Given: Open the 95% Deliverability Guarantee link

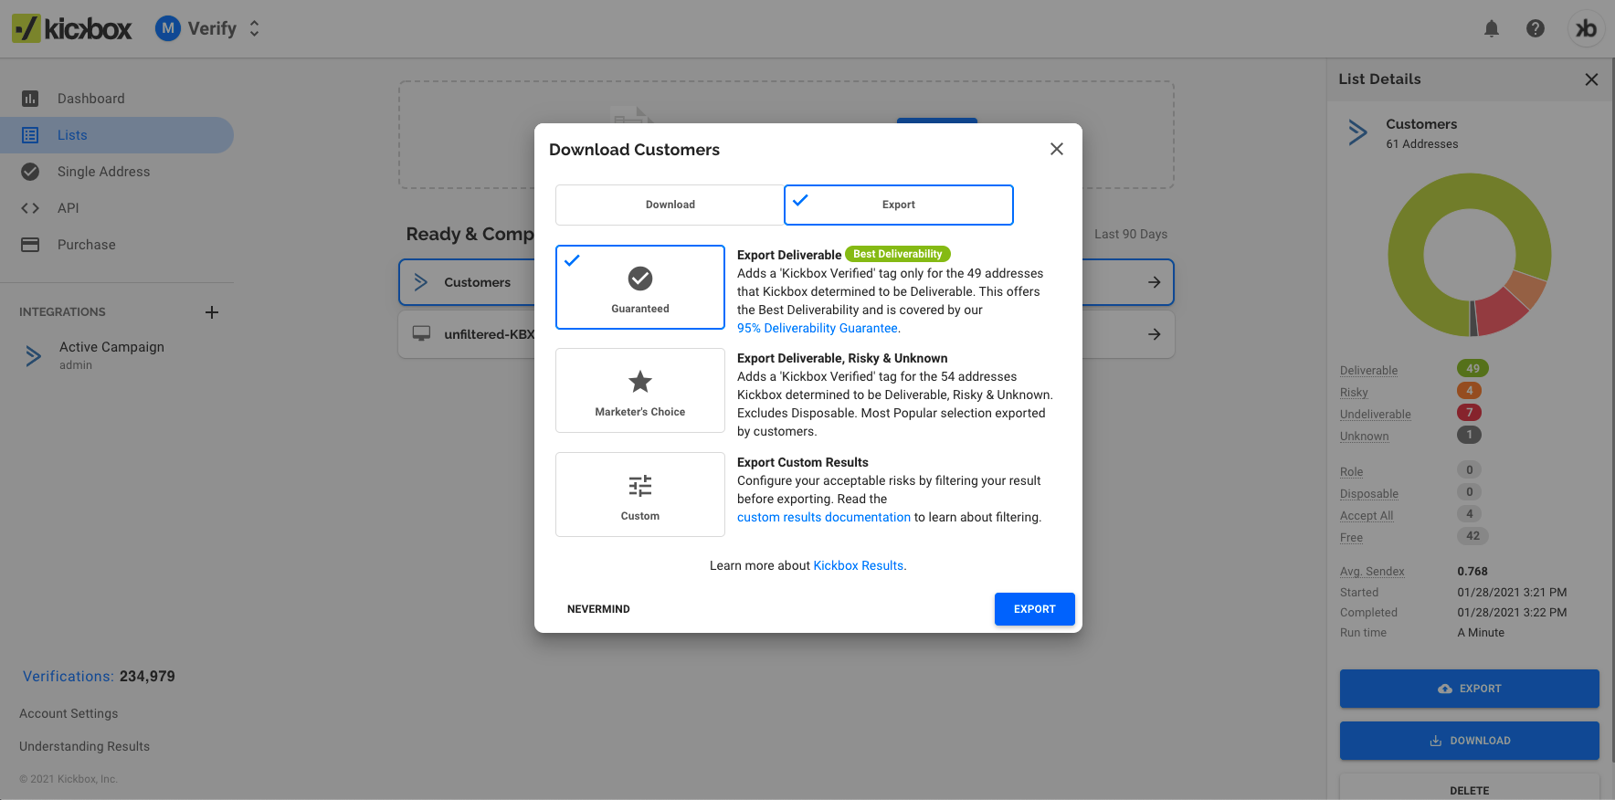Looking at the screenshot, I should (818, 328).
